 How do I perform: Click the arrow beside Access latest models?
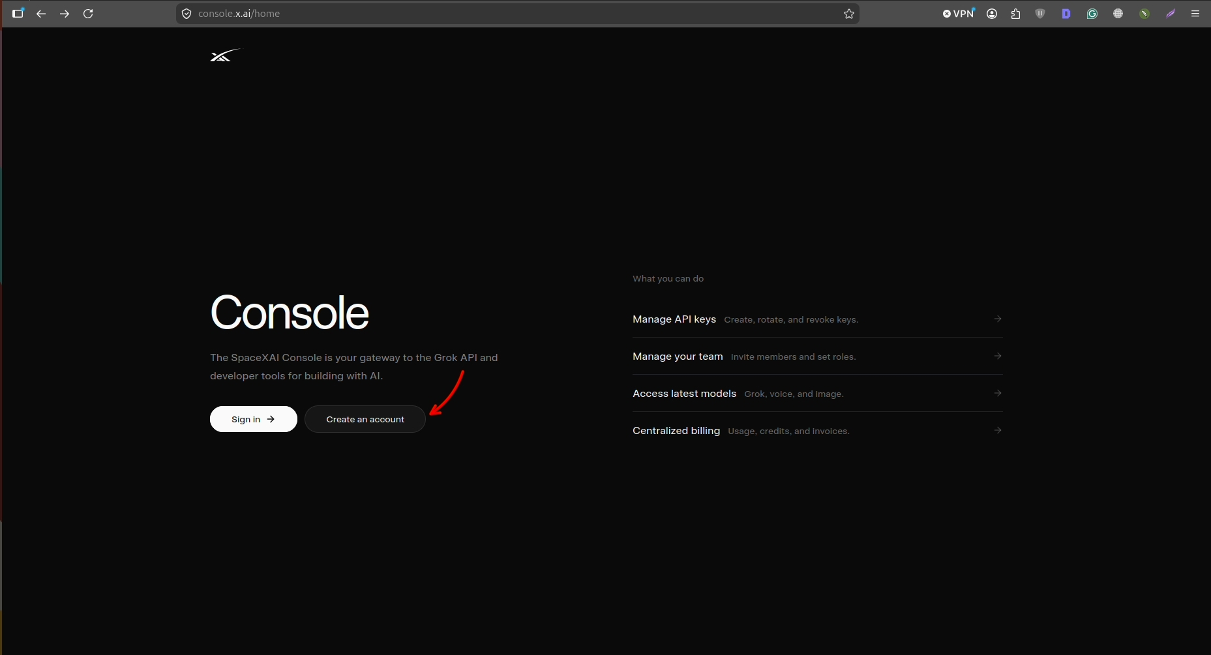[x=998, y=393]
